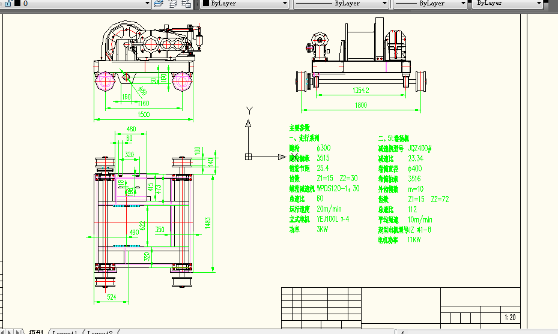Select the 1800 dimension text
The image size is (558, 334).
(360, 106)
